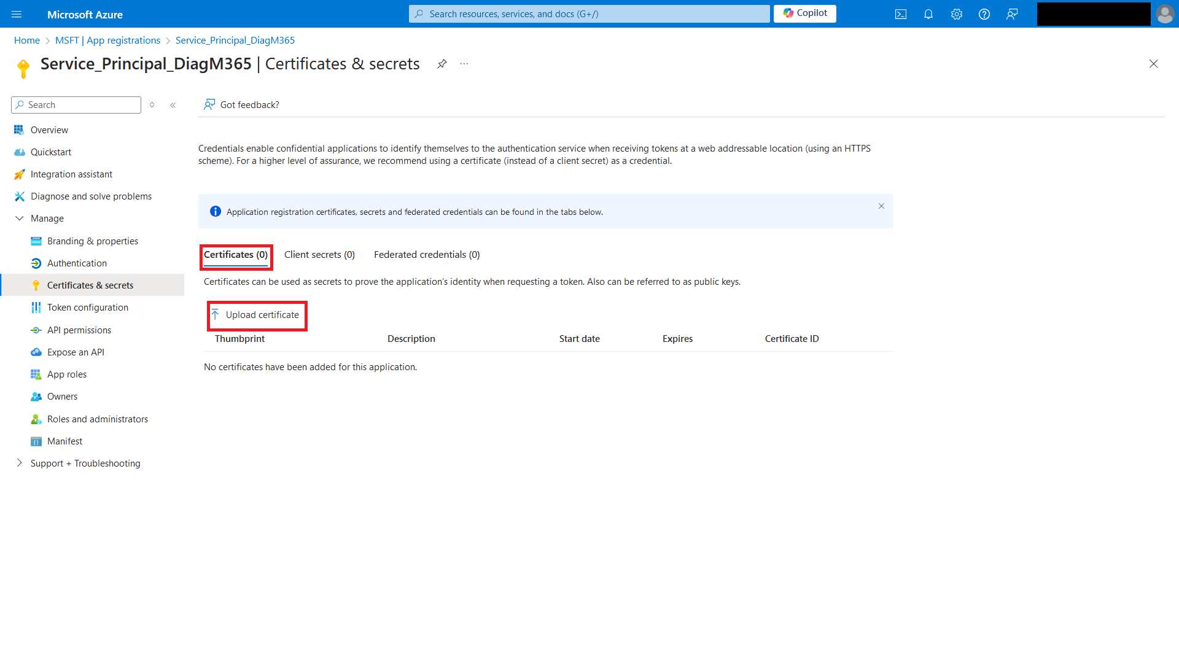Open portal settings gear icon
This screenshot has width=1179, height=663.
tap(957, 14)
